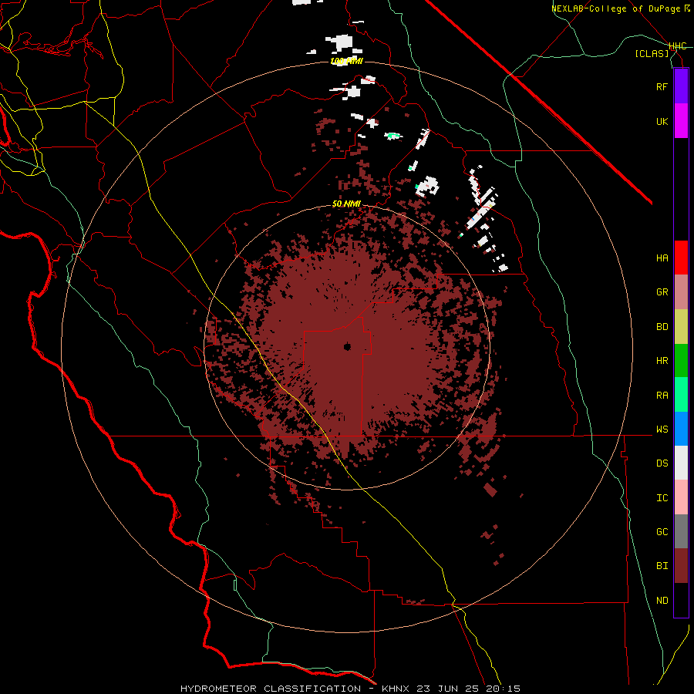
Task: Click the DS white legend swatch
Action: [x=681, y=463]
